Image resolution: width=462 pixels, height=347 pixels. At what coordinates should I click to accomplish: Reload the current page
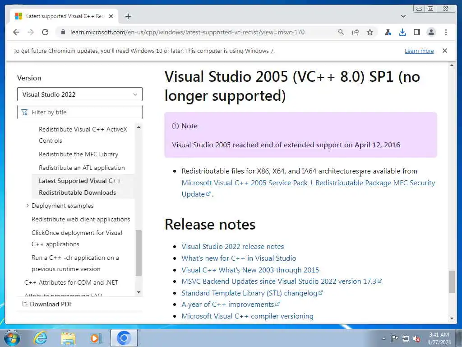coord(45,32)
